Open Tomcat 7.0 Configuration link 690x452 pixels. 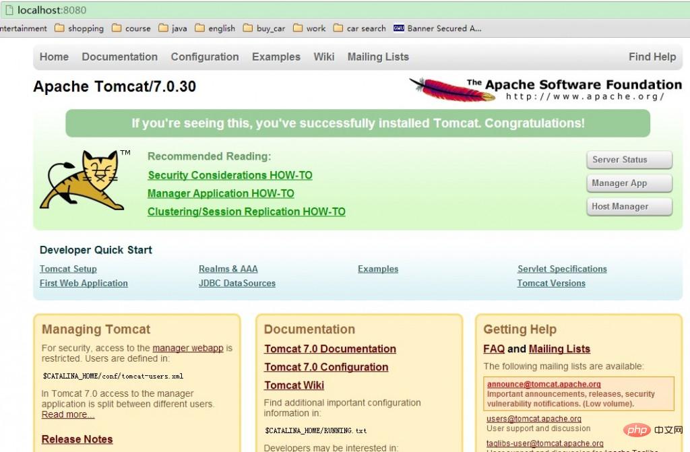[326, 367]
